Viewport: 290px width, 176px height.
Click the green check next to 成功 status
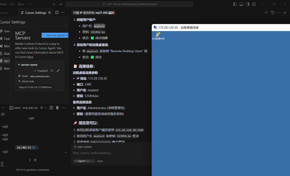tap(92, 57)
